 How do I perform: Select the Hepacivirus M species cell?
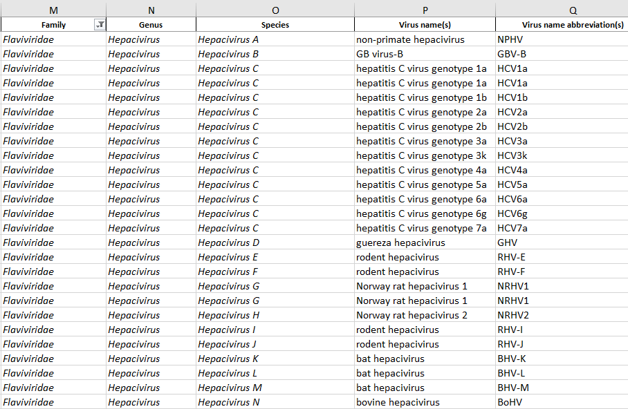[x=275, y=388]
